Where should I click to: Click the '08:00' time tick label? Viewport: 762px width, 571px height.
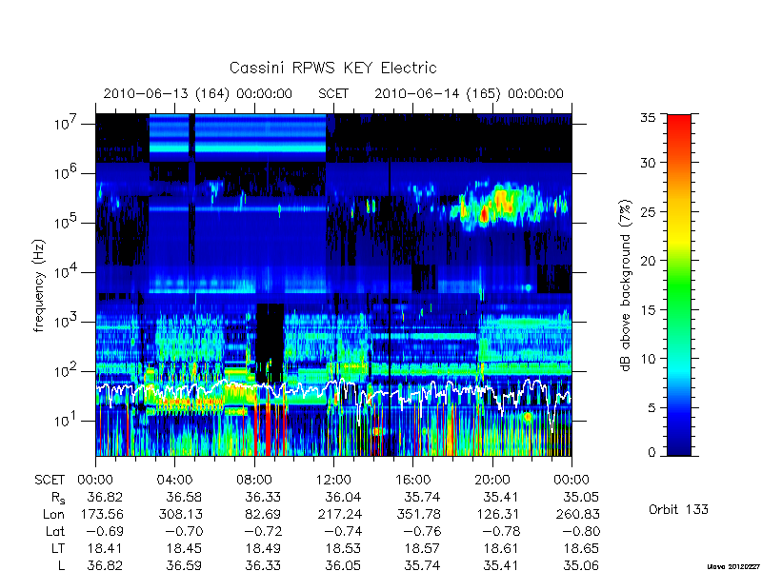(x=254, y=480)
